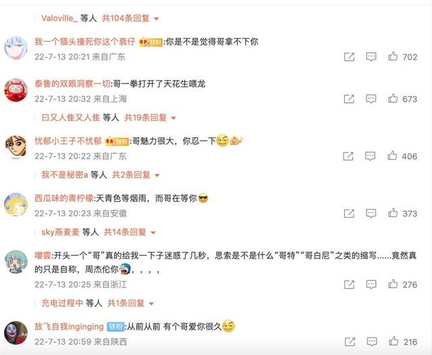The image size is (432, 355).
Task: Expand the 共19条回复 thread
Action: click(150, 118)
